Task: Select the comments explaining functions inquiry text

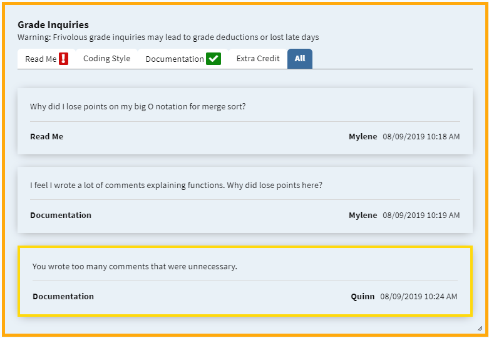Action: click(176, 185)
